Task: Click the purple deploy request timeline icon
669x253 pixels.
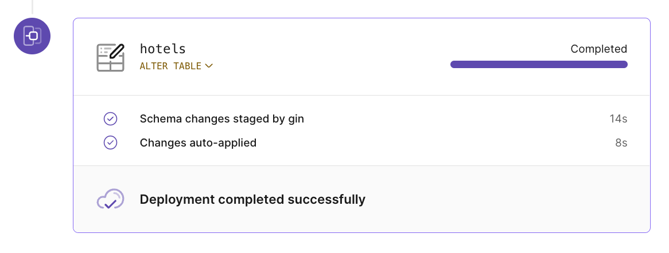Action: click(32, 36)
